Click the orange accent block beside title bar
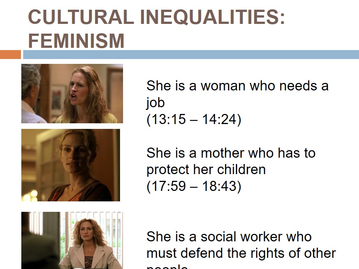 tap(10, 55)
